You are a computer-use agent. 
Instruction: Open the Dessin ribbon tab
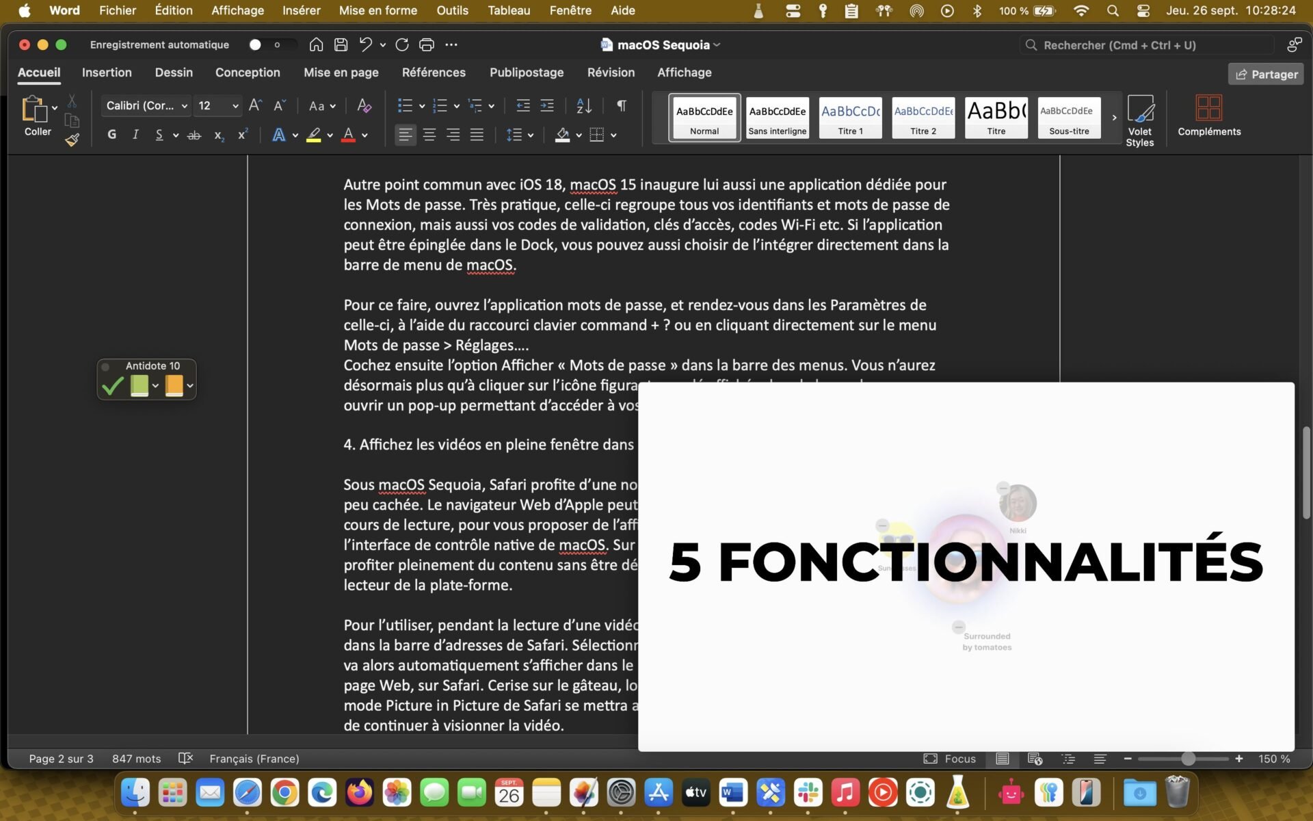coord(174,73)
